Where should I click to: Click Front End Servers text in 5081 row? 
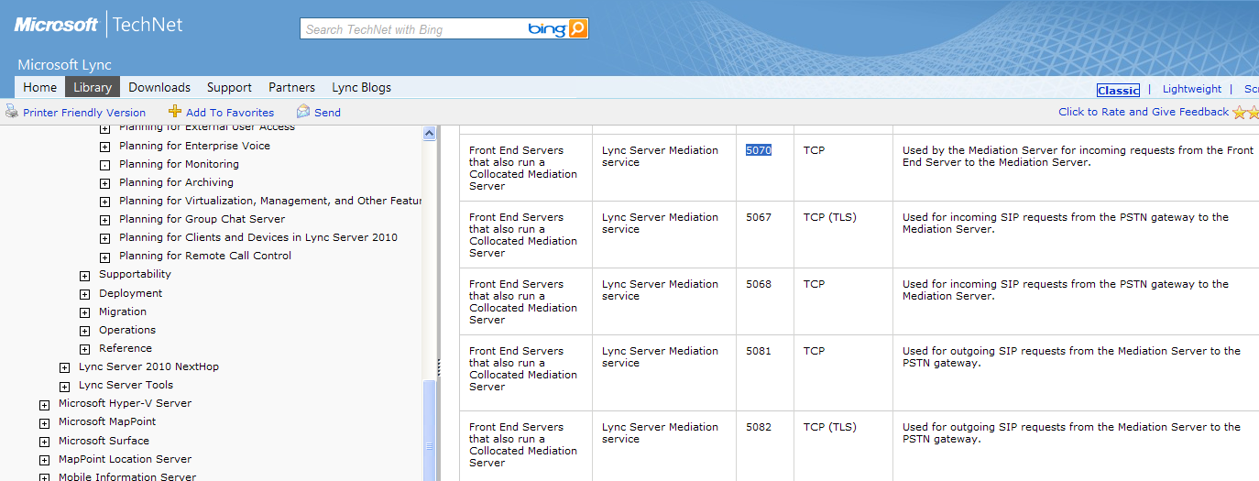coord(523,368)
